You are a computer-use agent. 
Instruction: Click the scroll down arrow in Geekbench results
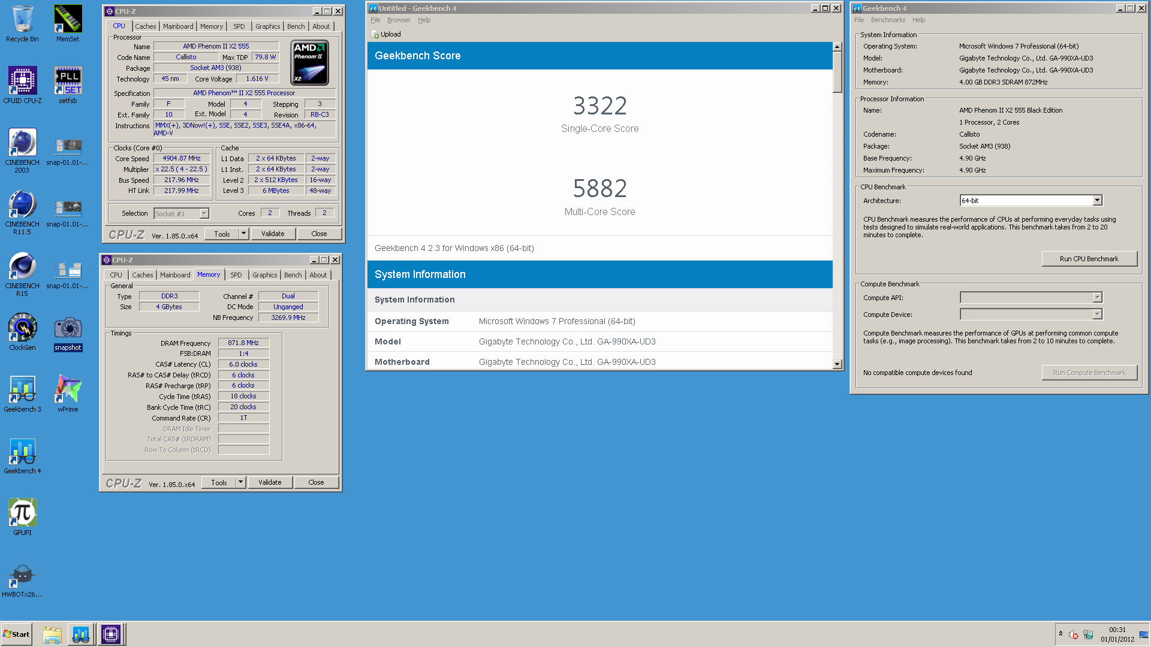[837, 364]
